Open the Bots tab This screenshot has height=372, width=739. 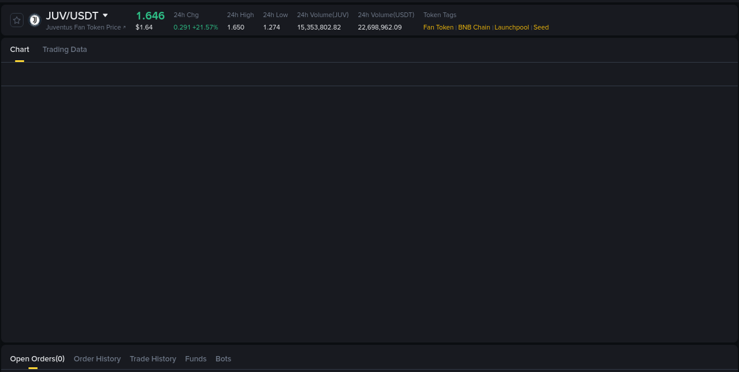pyautogui.click(x=223, y=358)
